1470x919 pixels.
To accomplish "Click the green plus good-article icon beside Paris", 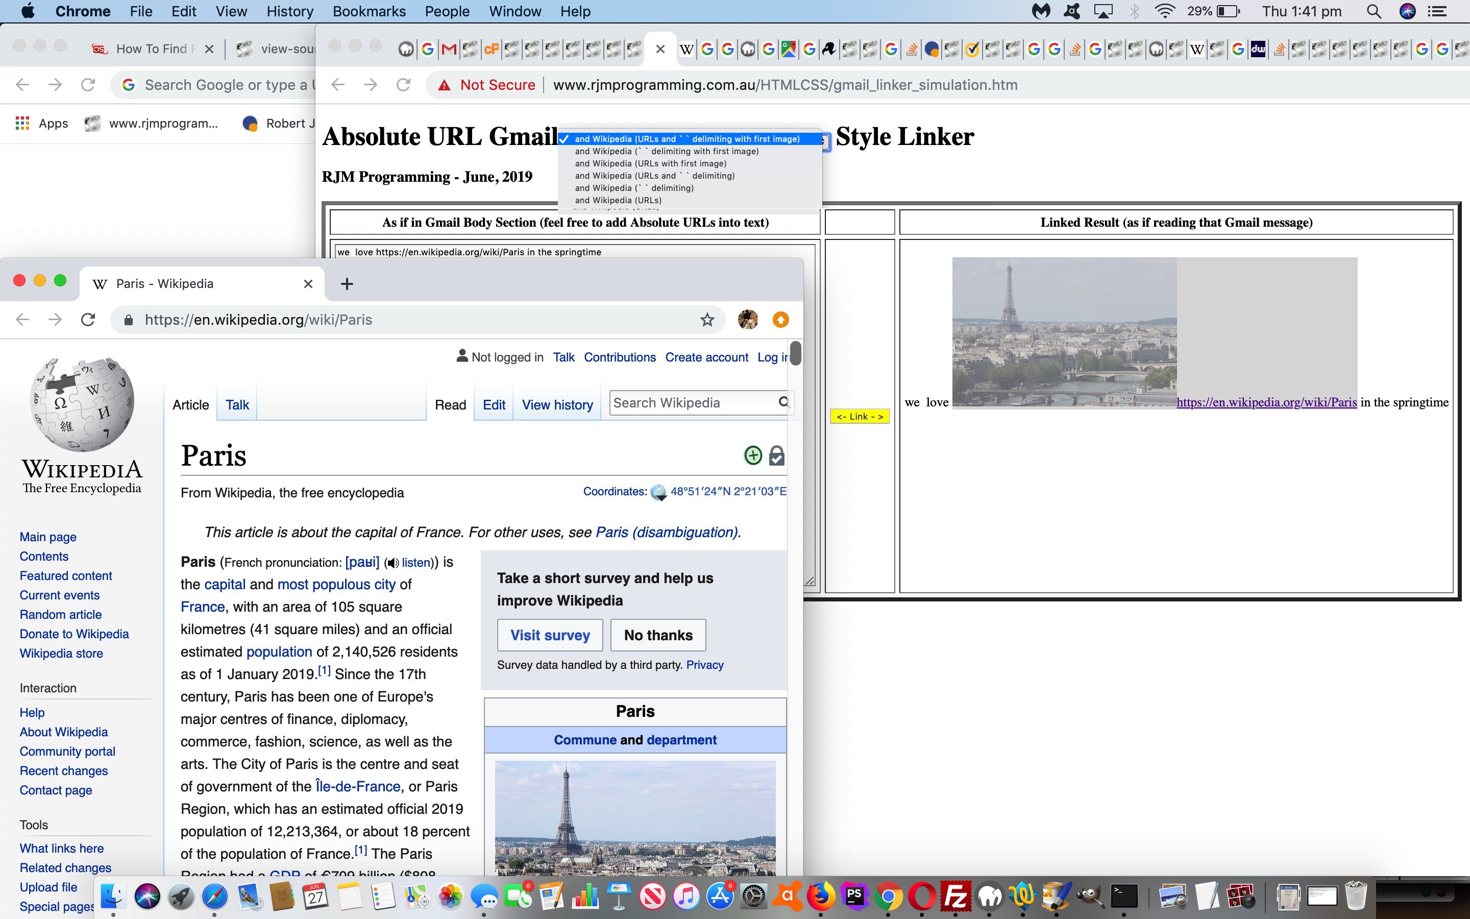I will coord(753,455).
